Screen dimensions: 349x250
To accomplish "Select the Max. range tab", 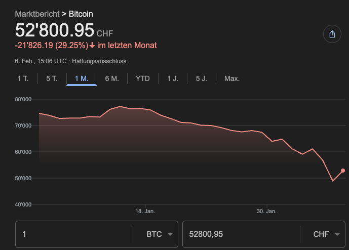I will (232, 78).
